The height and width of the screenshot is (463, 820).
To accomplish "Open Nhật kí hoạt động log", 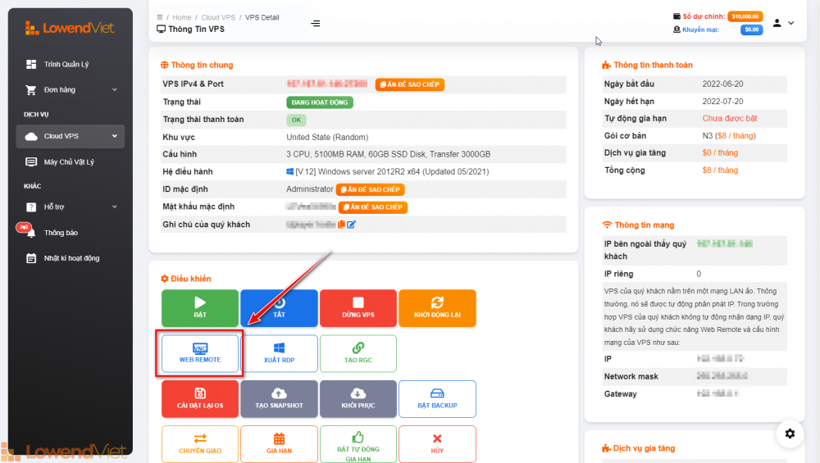I will [70, 258].
